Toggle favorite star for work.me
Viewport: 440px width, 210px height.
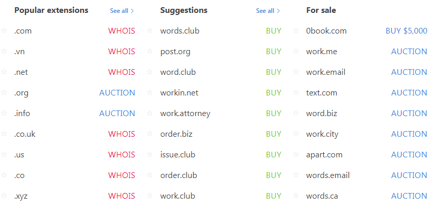pyautogui.click(x=296, y=52)
